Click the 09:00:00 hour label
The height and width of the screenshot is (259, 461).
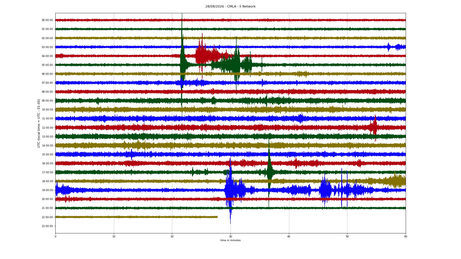click(47, 101)
